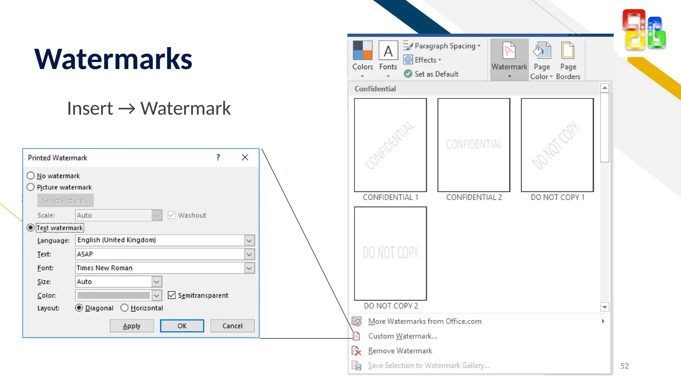Viewport: 681px width, 383px height.
Task: Click gallery scrollbar up arrow
Action: point(605,88)
